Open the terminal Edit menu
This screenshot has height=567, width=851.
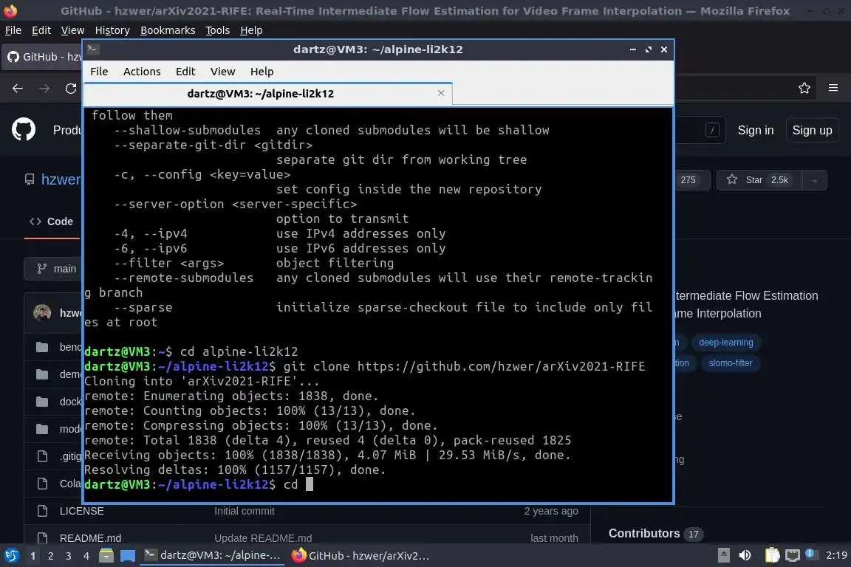point(185,72)
